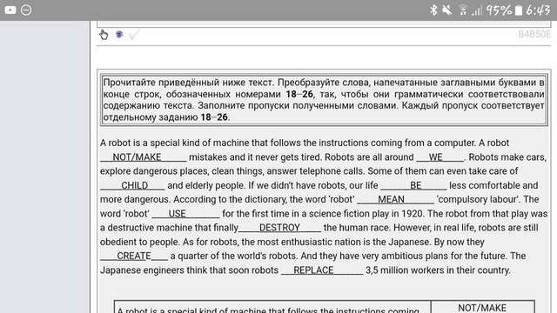Tap the muted sound status icon
Viewport: 557px width, 313px height.
(447, 10)
